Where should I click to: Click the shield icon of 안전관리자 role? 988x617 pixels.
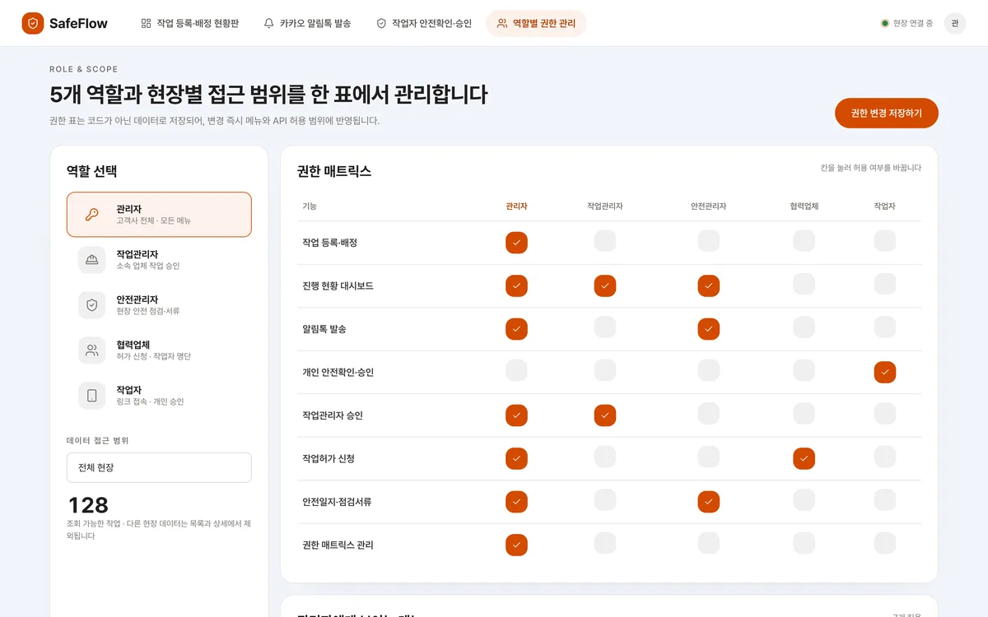coord(92,305)
